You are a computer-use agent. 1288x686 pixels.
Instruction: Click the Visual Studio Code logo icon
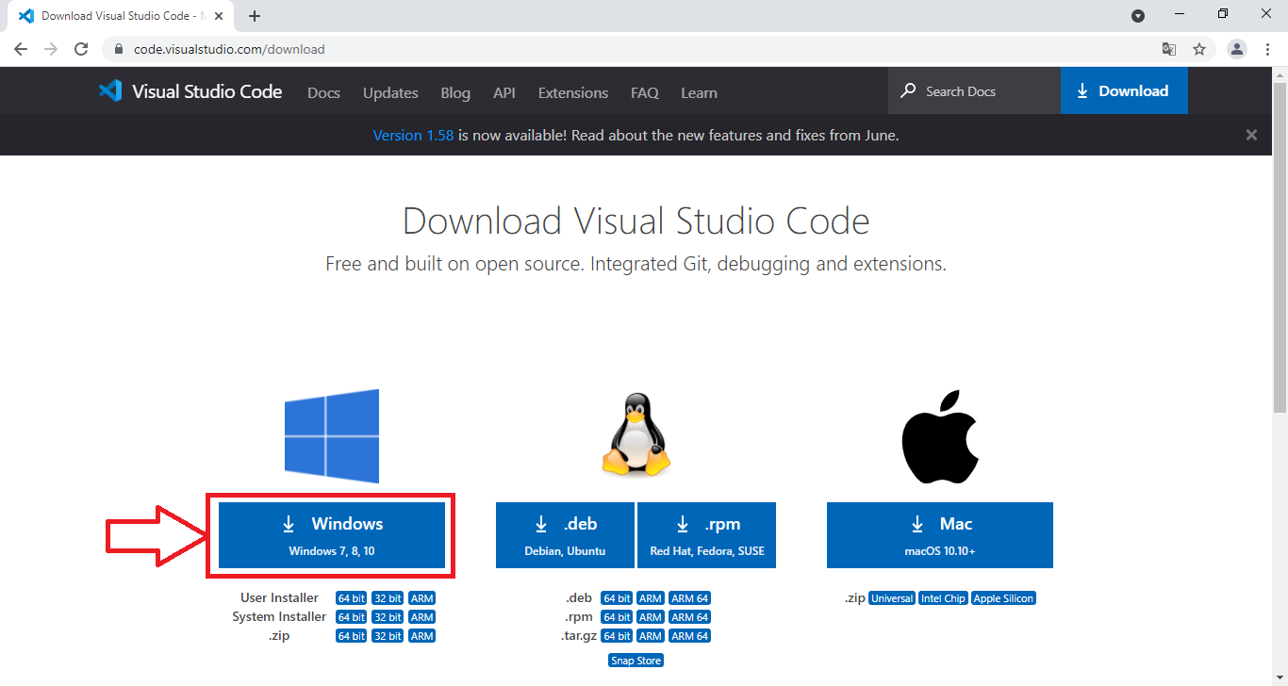[x=110, y=91]
